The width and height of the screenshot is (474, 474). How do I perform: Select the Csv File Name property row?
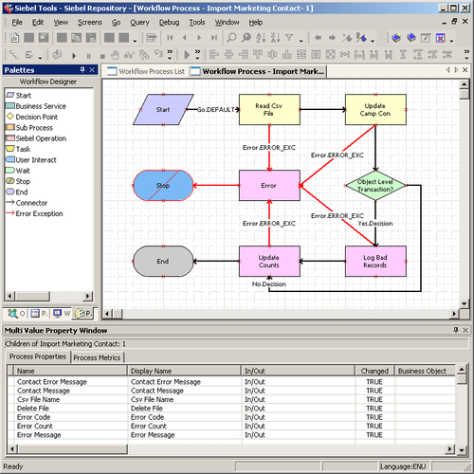231,399
